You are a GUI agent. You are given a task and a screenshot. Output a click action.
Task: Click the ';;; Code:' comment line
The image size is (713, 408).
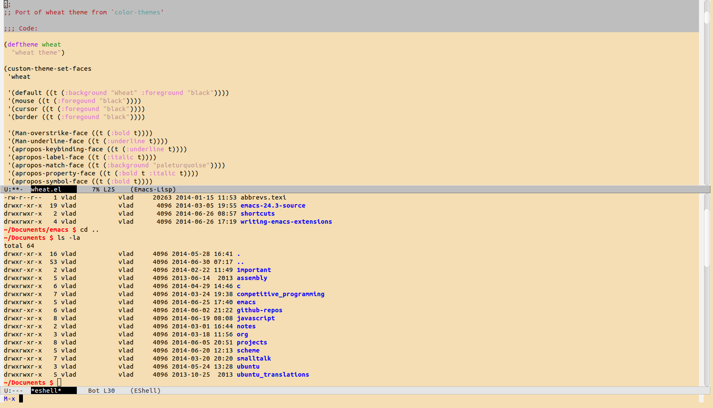21,28
